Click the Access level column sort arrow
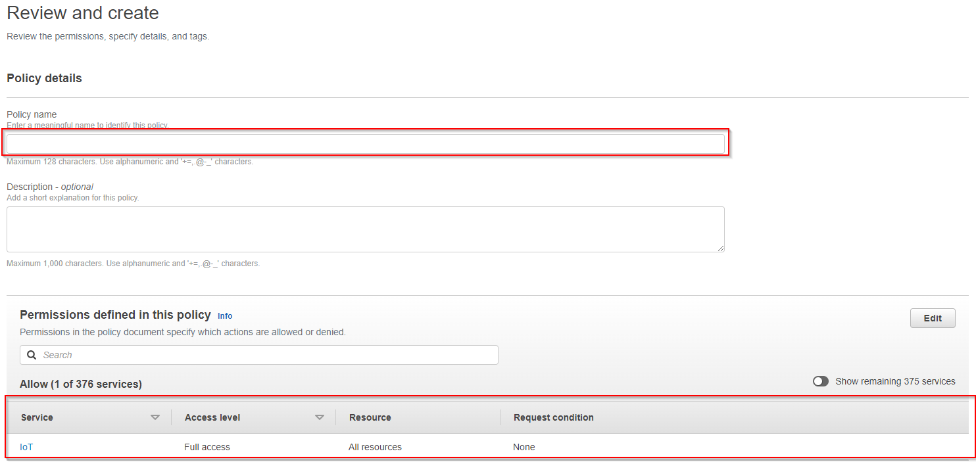Image resolution: width=976 pixels, height=466 pixels. [320, 417]
